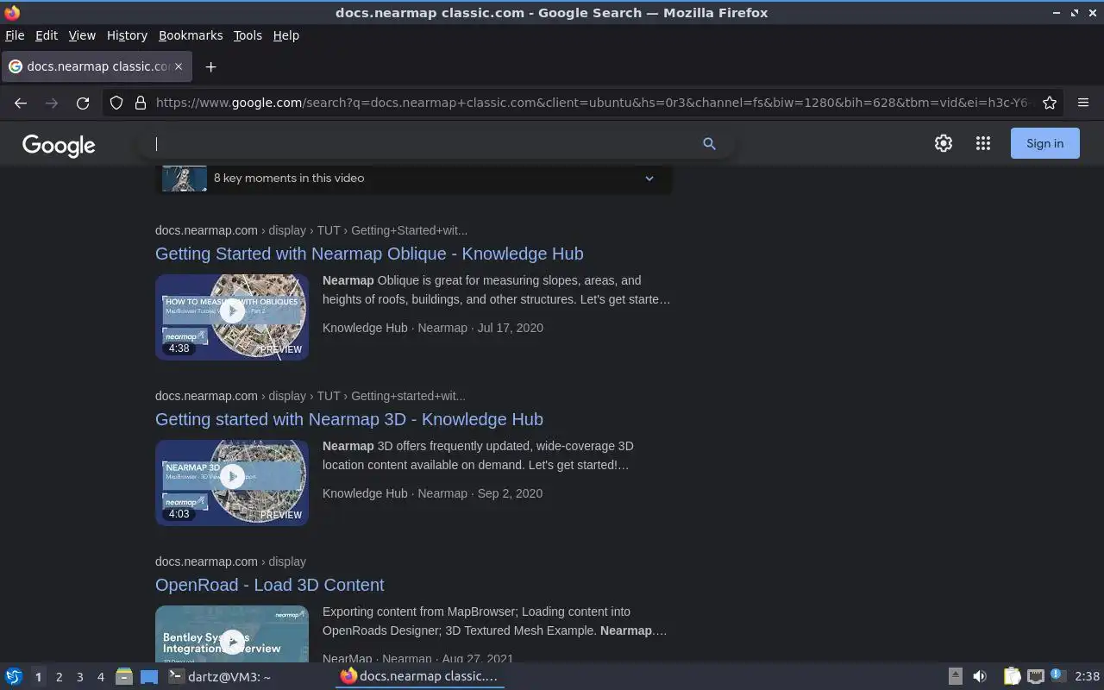Reload the current page

[x=83, y=103]
